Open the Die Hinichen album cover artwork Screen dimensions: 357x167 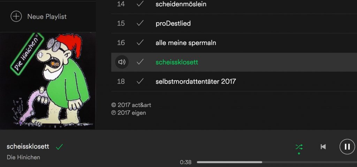[x=47, y=81]
